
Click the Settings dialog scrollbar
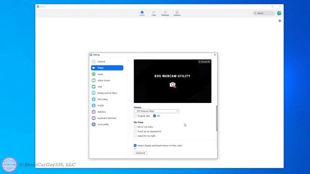[x=217, y=118]
